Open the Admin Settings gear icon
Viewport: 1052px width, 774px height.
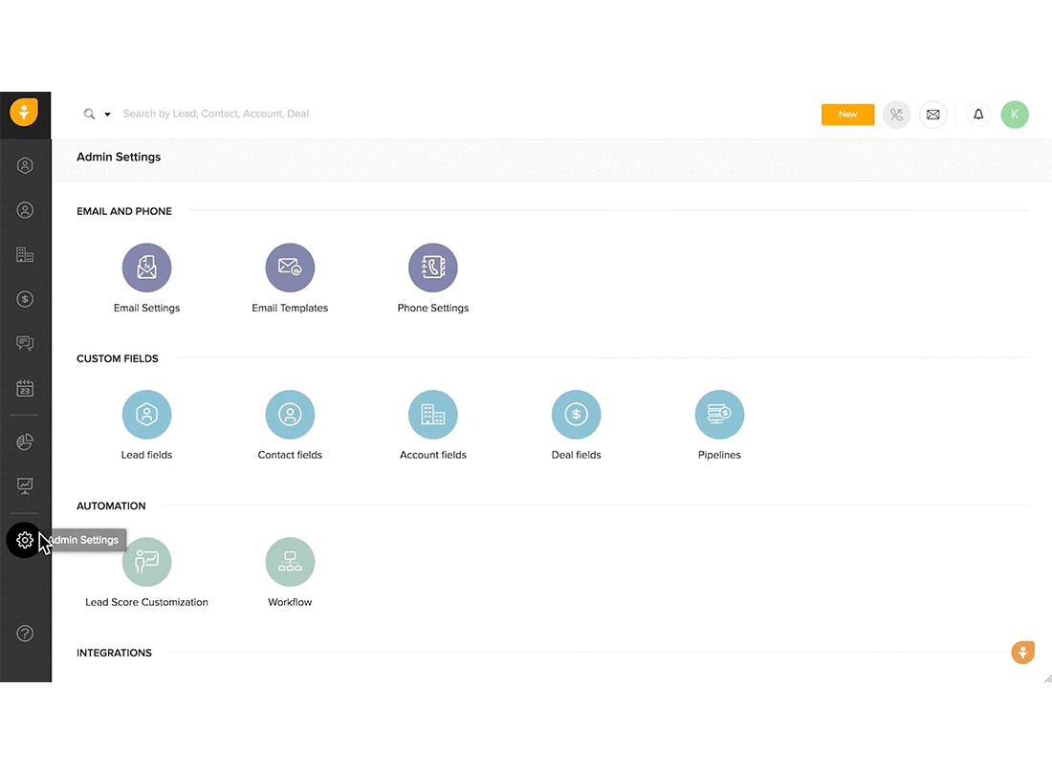tap(25, 540)
